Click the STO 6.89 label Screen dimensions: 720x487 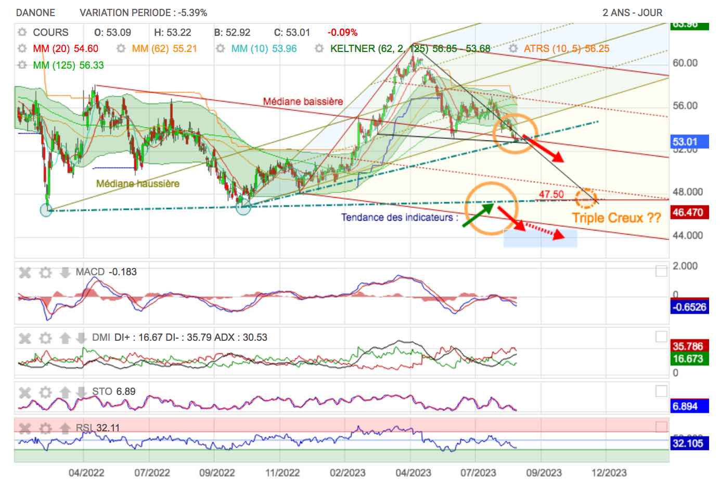(114, 391)
